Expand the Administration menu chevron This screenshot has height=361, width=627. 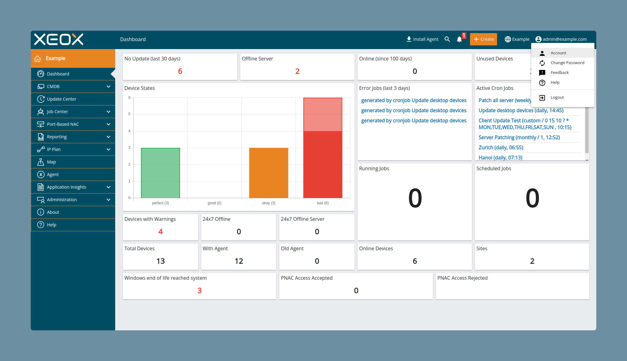pyautogui.click(x=108, y=200)
